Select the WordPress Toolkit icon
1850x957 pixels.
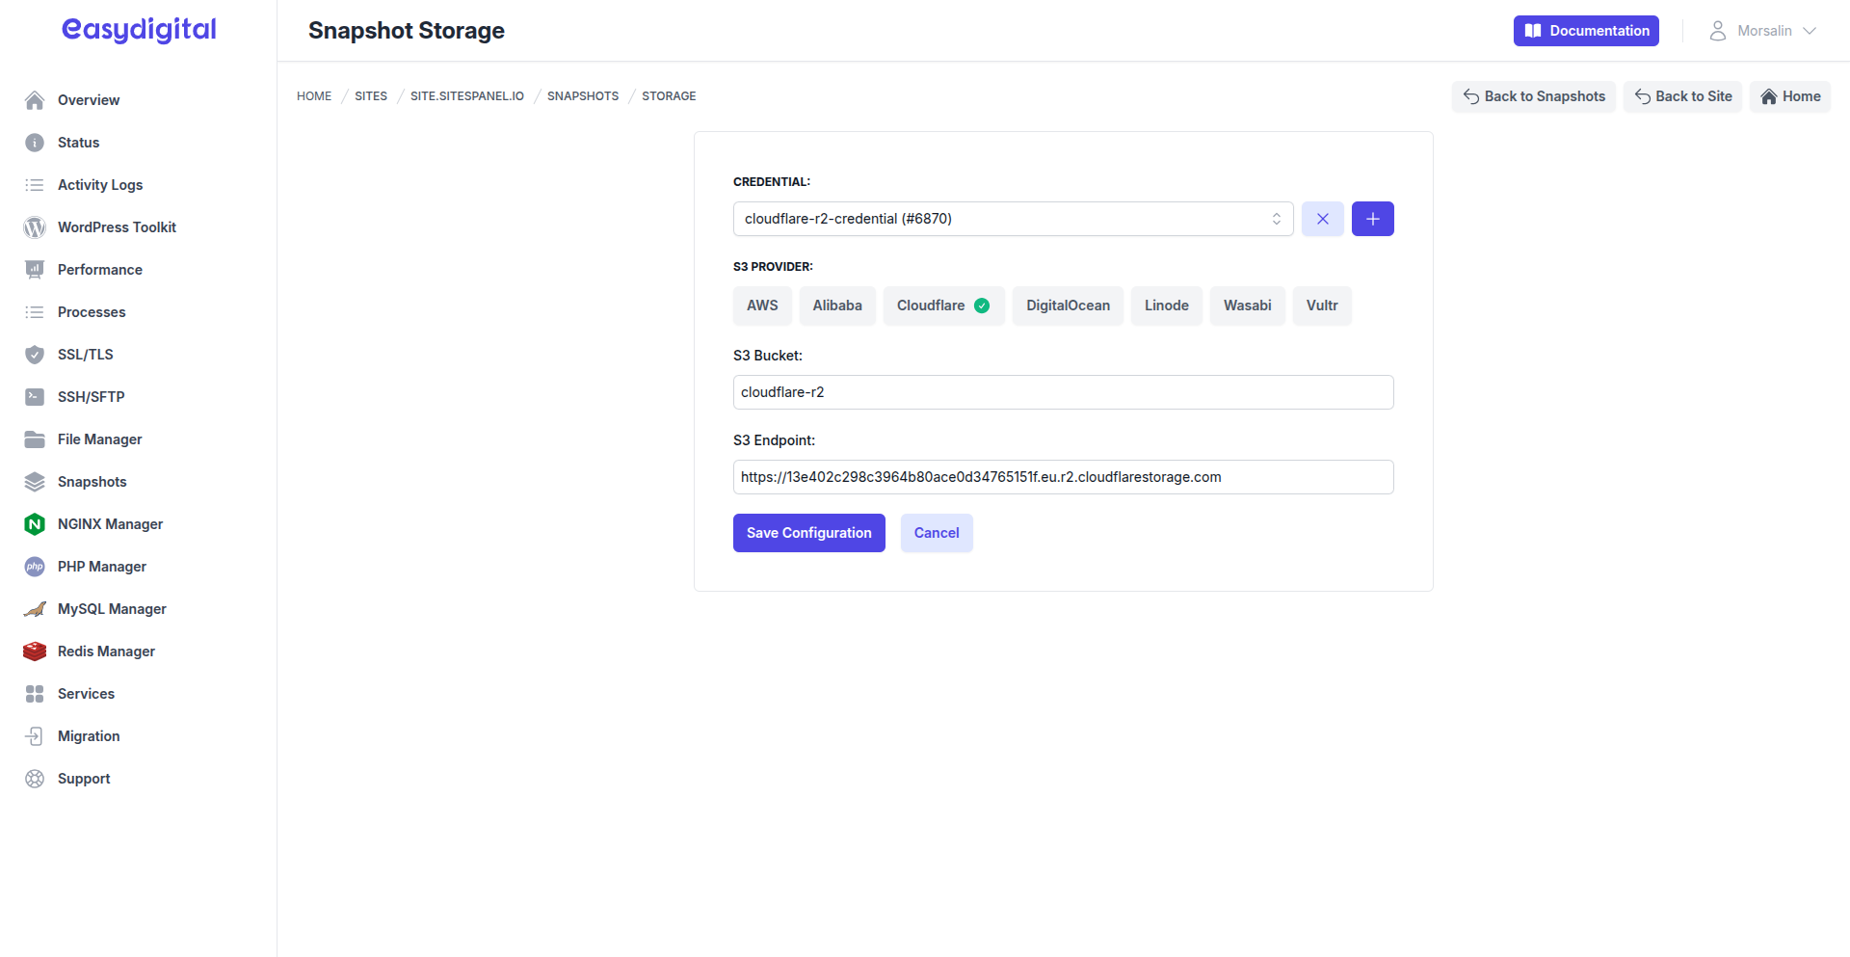[x=34, y=226]
